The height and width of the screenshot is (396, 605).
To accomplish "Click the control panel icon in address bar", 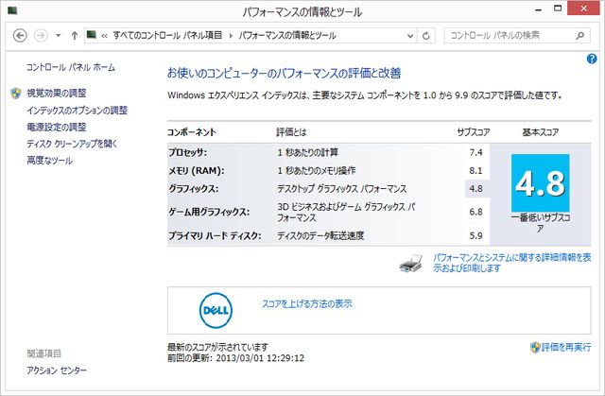I will (92, 35).
